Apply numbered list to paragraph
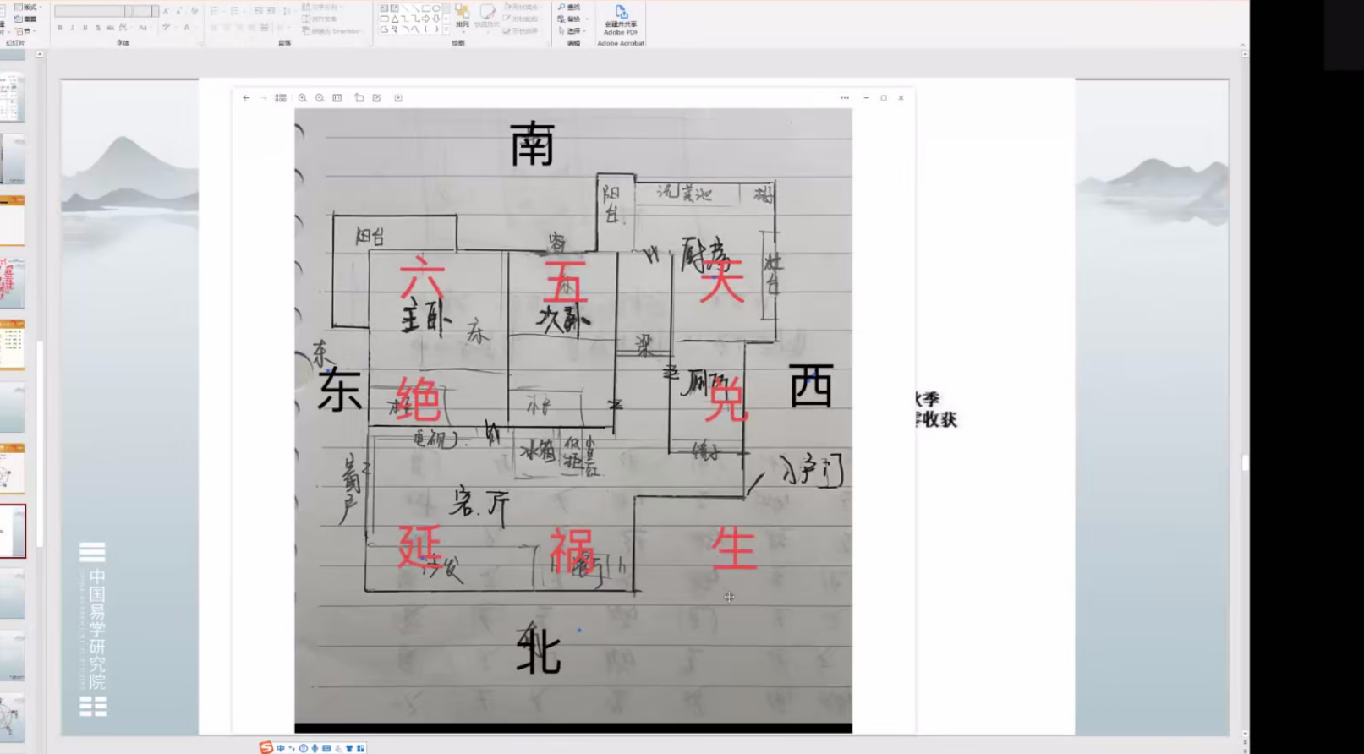1364x754 pixels. [235, 11]
